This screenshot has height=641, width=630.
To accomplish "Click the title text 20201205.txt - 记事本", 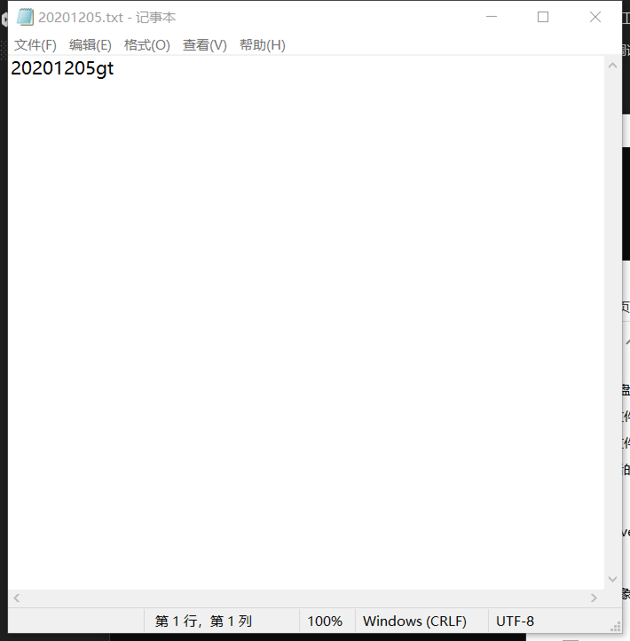I will click(107, 17).
